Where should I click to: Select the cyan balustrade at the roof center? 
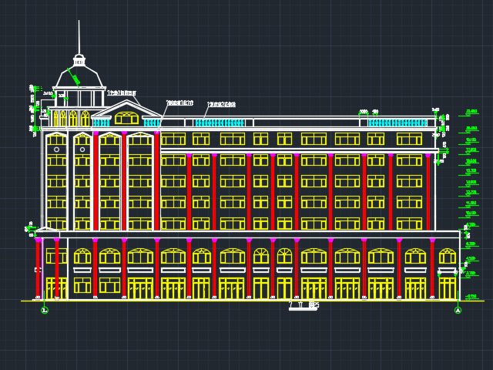click(x=219, y=123)
